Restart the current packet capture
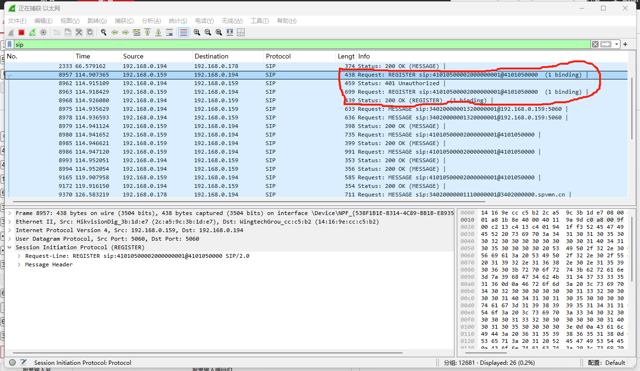 [32, 32]
